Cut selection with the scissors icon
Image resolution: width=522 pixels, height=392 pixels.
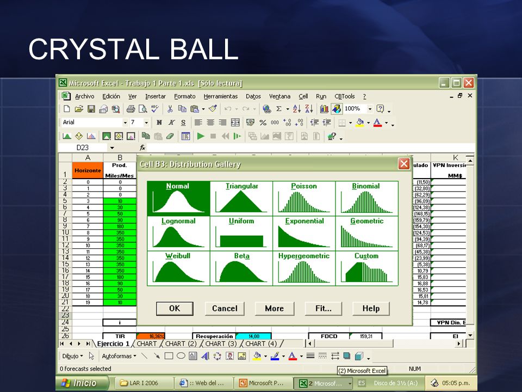pyautogui.click(x=170, y=109)
